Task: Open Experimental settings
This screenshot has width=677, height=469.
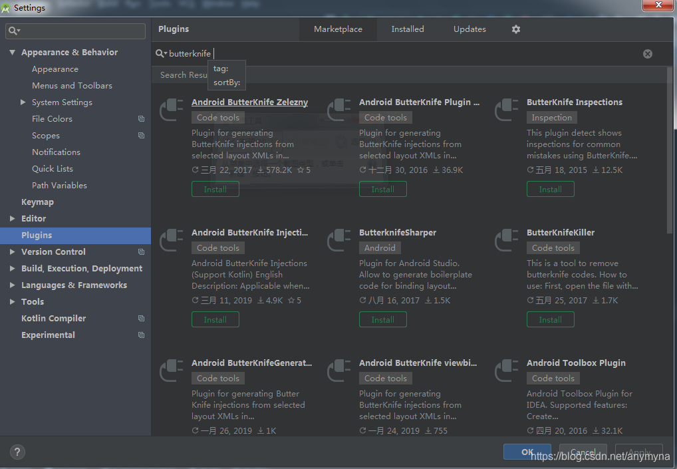Action: (48, 335)
